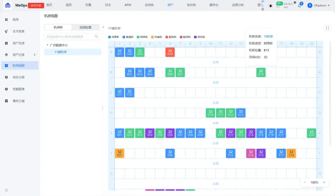The height and width of the screenshot is (196, 335).
Task: Open 日志 in top menu
Action: tap(108, 5)
